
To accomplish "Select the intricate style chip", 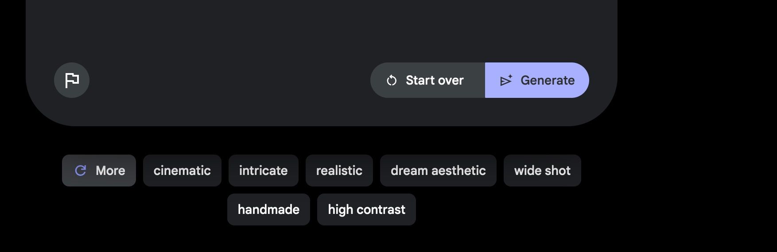I will [x=263, y=171].
